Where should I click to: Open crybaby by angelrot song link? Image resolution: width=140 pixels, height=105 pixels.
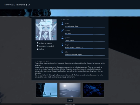(46, 43)
